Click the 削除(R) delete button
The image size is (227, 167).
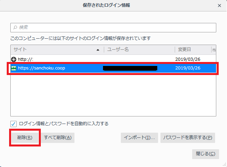25,137
